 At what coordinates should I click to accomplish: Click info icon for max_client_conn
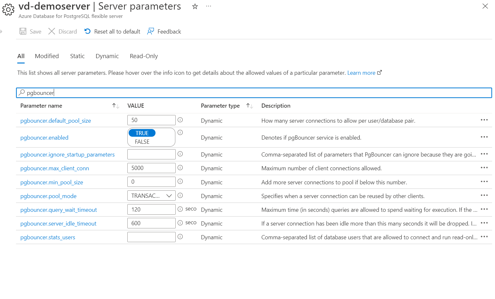click(180, 167)
